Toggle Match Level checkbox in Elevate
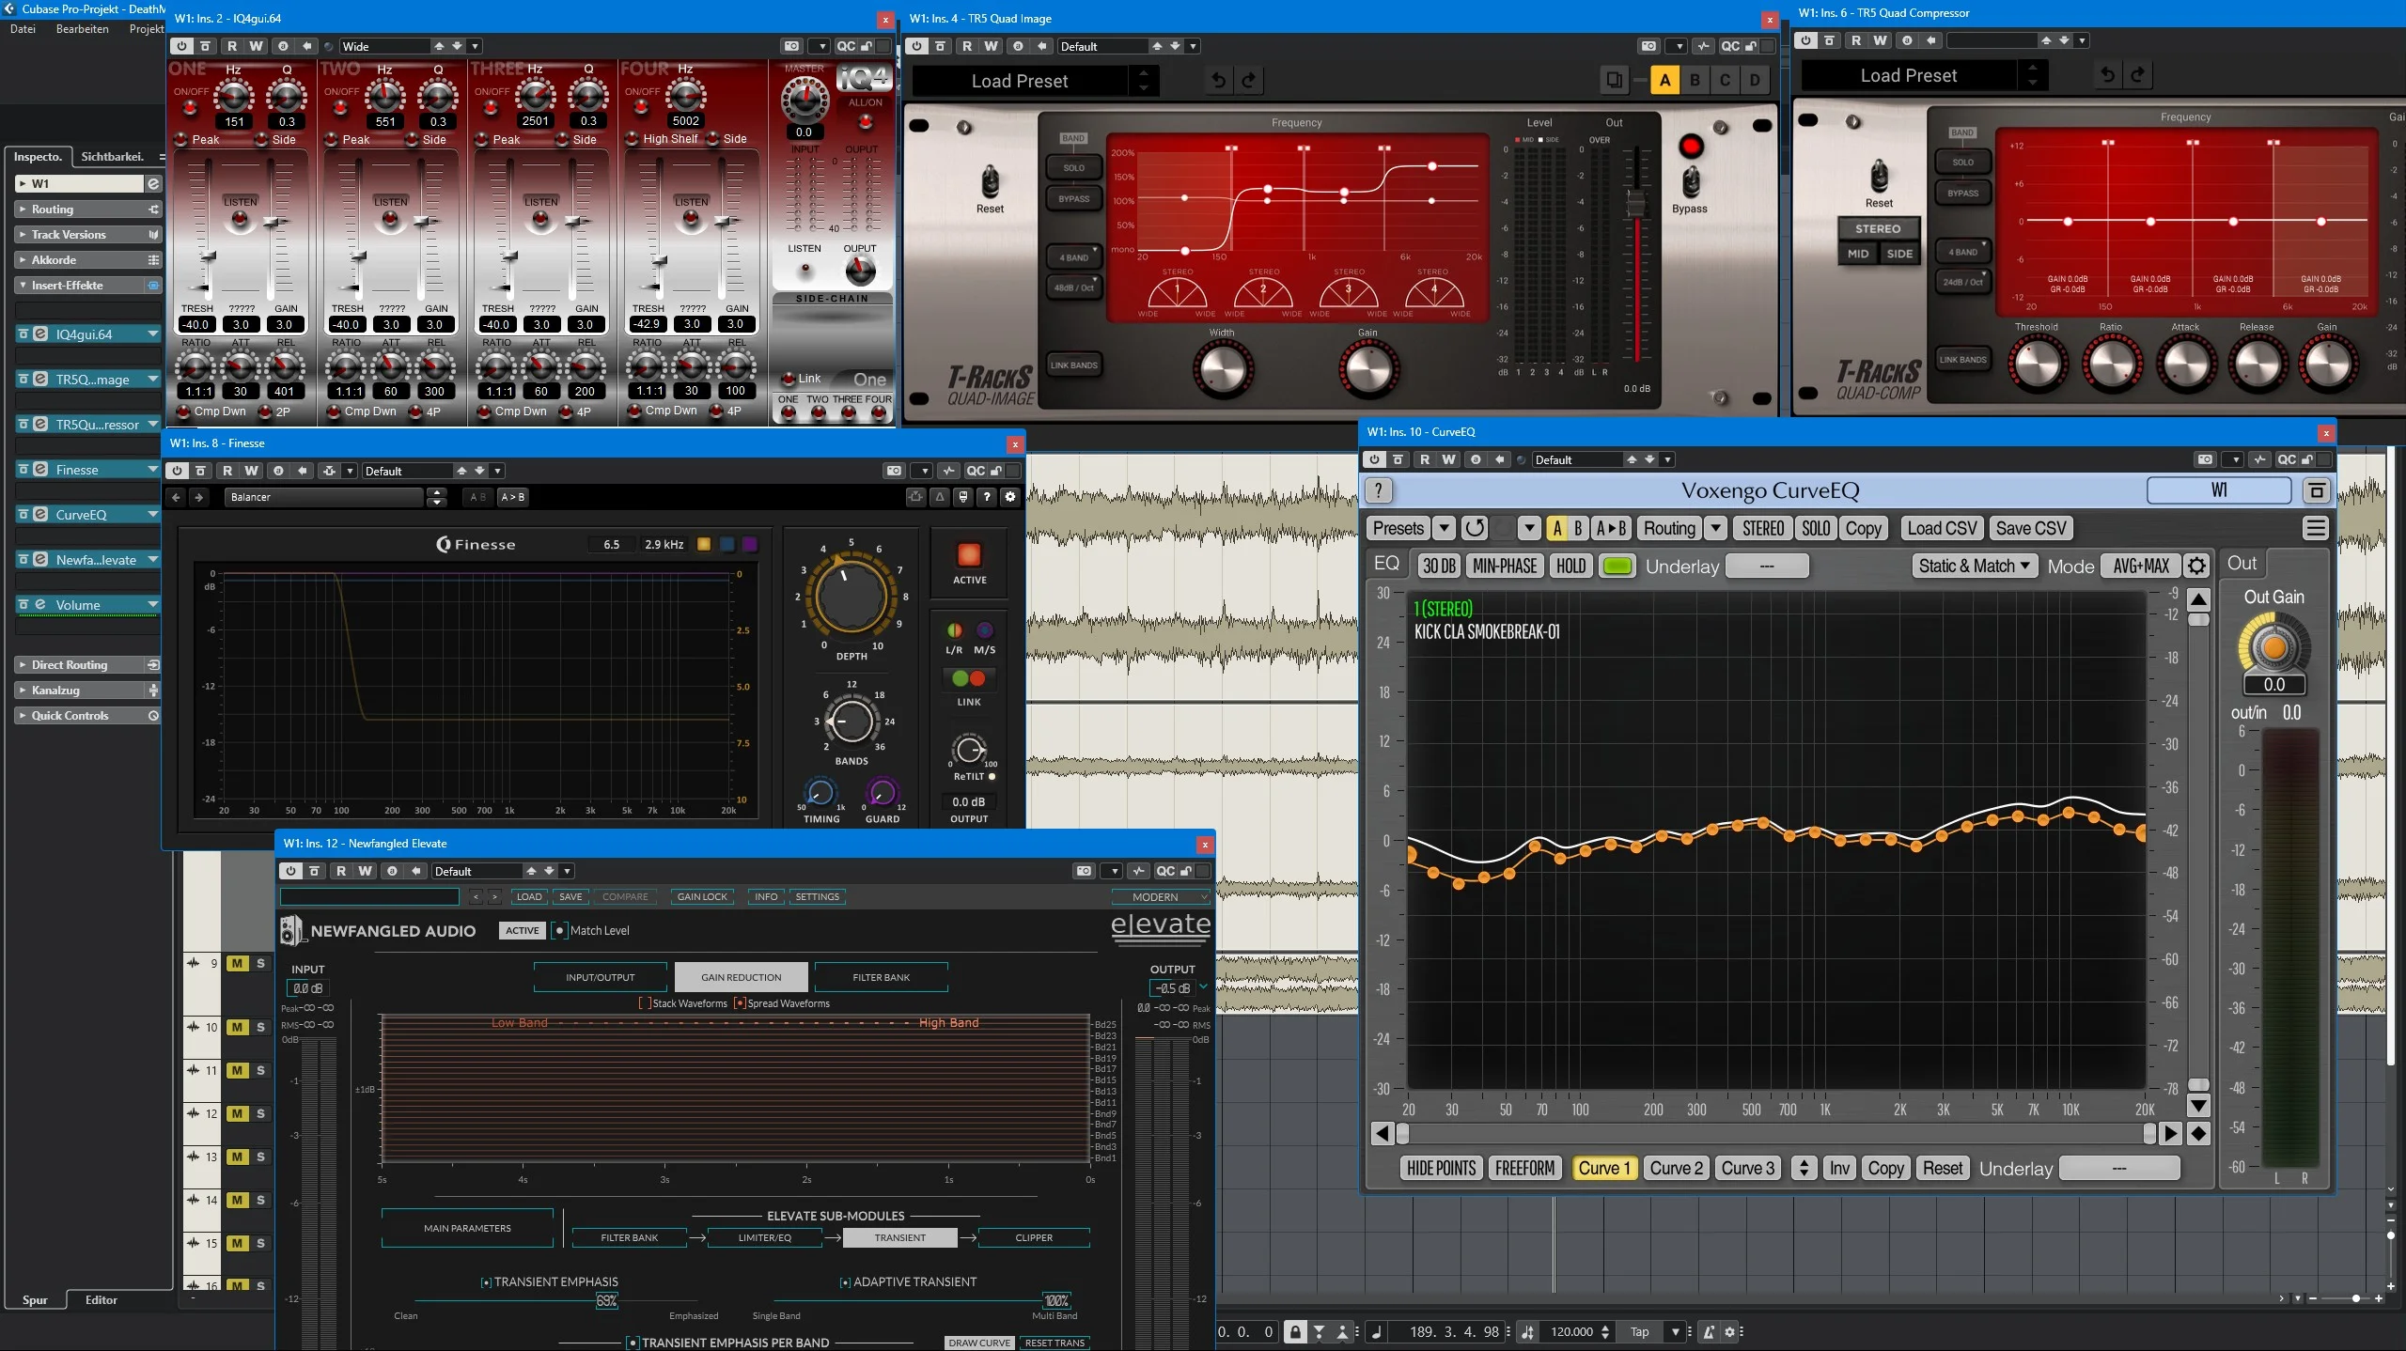Screen dimensions: 2406x1351 pos(559,930)
